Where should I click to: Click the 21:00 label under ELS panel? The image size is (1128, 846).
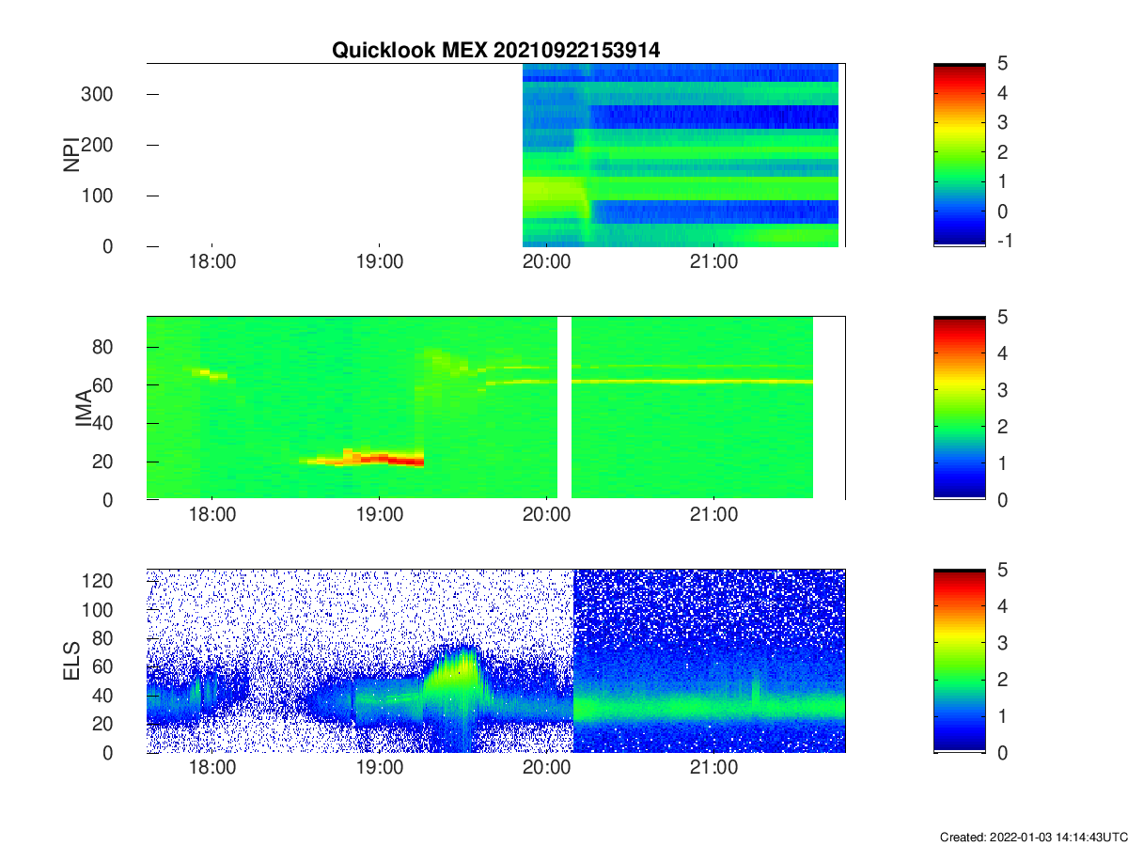coord(713,768)
